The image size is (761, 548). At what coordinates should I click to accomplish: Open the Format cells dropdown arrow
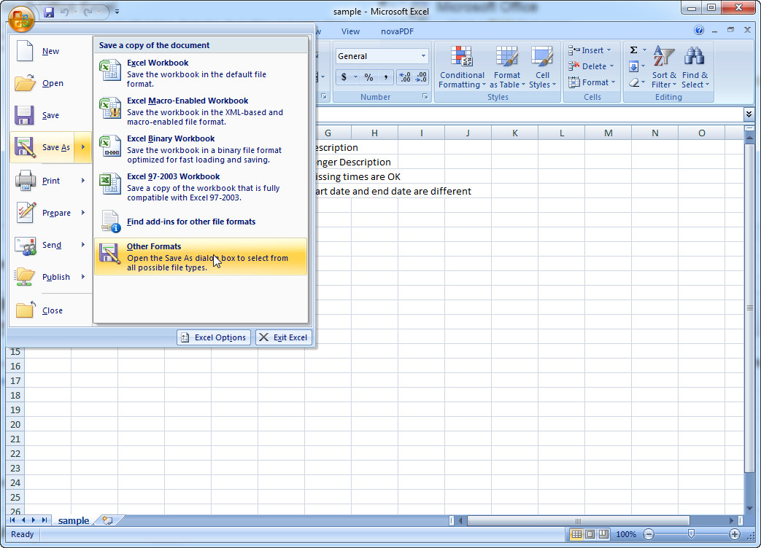pos(614,82)
